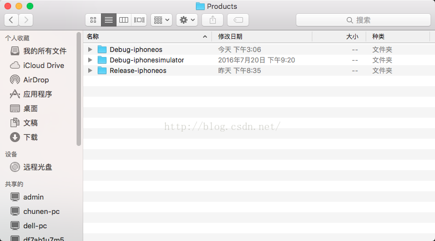Click the Edit Tags toolbar button
The width and height of the screenshot is (435, 241).
tap(238, 20)
